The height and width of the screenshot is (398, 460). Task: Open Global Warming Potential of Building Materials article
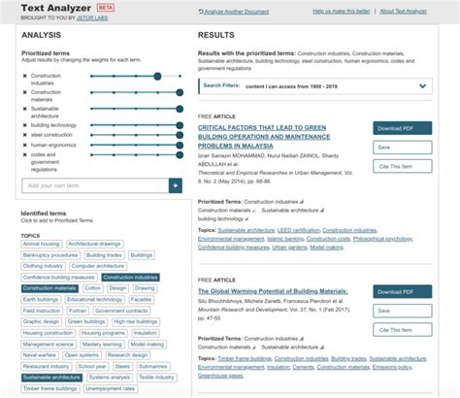273,291
